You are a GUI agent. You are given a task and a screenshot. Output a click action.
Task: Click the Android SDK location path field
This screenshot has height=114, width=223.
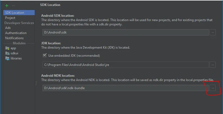pos(125,32)
